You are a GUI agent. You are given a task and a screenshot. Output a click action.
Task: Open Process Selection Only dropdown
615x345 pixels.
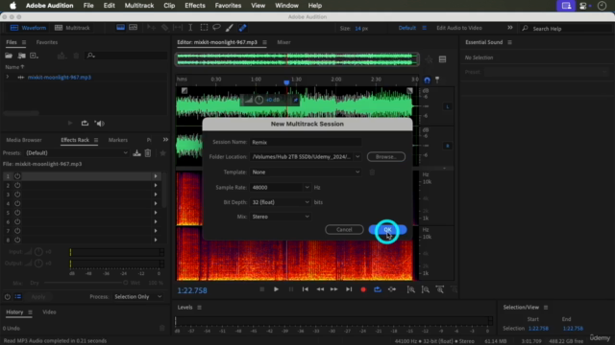point(137,297)
